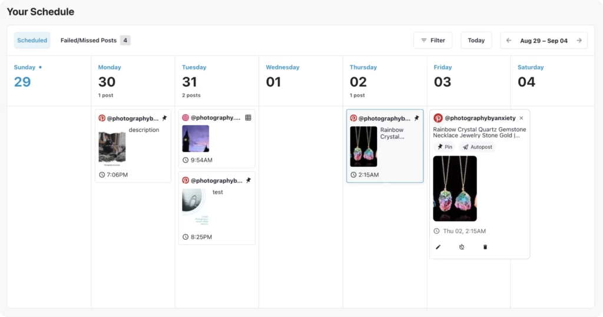Go to previous week with left arrow
This screenshot has height=317, width=603.
(509, 41)
